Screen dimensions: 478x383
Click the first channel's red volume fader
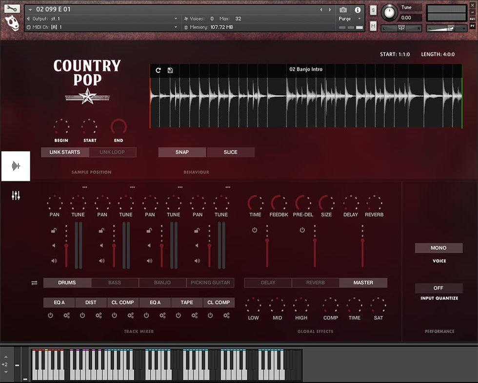[66, 247]
